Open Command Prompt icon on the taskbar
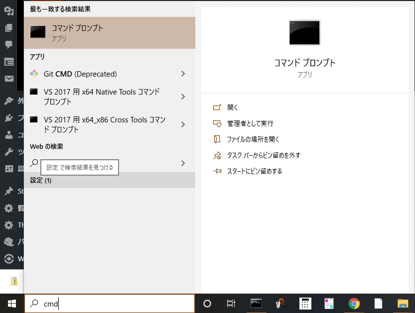Viewport: 415px width, 313px height. 256,304
